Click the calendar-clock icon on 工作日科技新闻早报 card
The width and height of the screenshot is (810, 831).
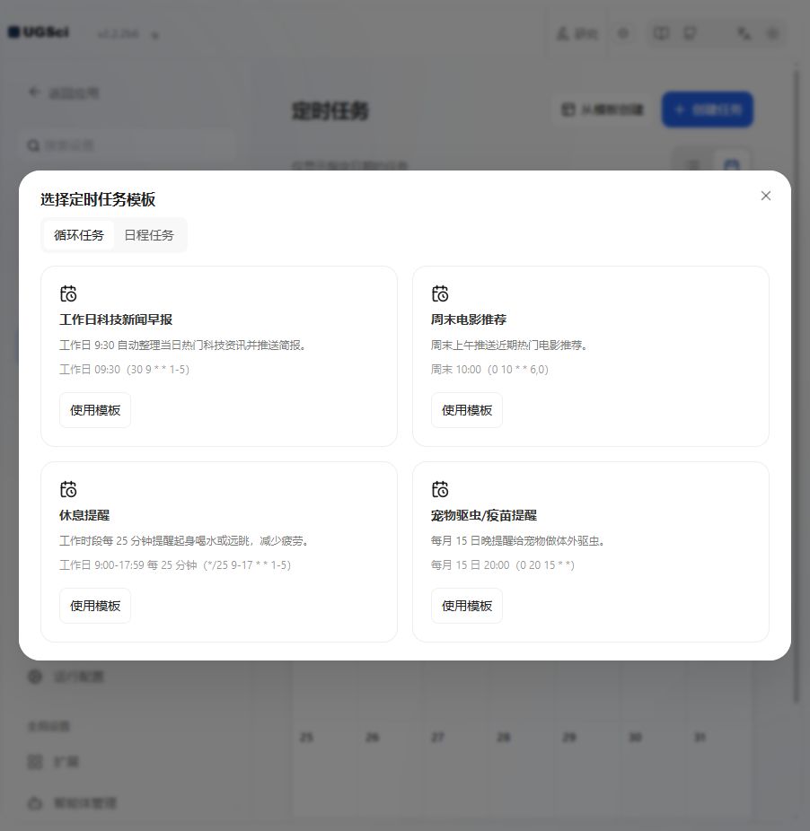[x=68, y=293]
